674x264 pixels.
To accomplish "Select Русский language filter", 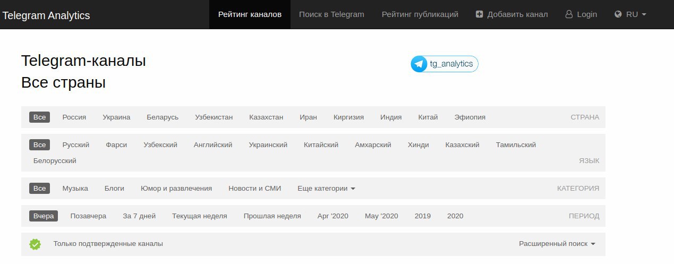I will (x=76, y=144).
